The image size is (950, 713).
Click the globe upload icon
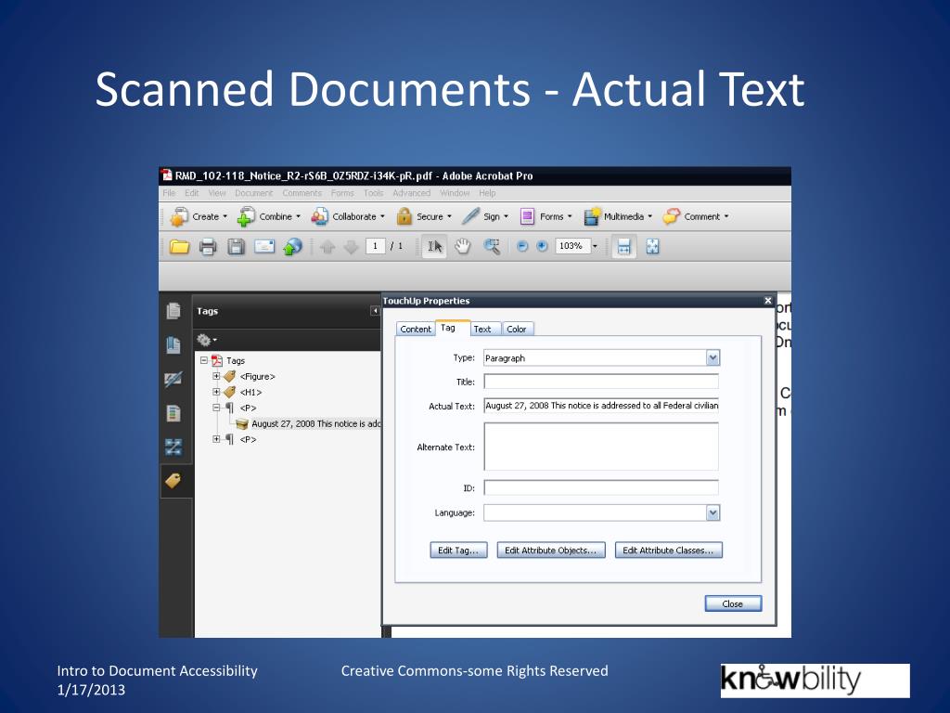292,246
